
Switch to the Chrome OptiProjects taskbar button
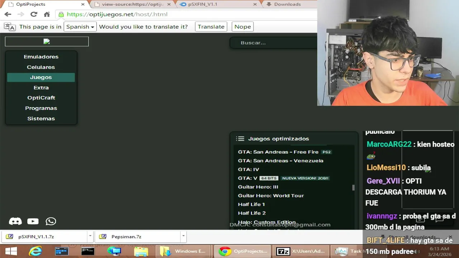pos(242,251)
